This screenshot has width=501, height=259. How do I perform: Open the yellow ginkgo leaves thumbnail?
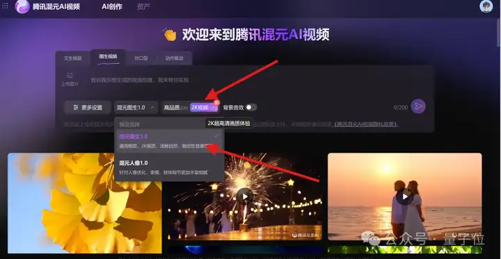pyautogui.click(x=85, y=203)
